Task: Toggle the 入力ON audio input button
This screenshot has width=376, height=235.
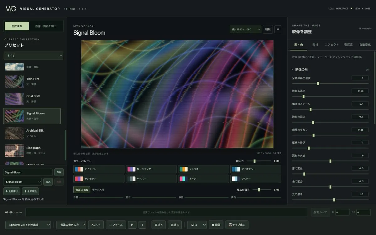Action: 96,225
